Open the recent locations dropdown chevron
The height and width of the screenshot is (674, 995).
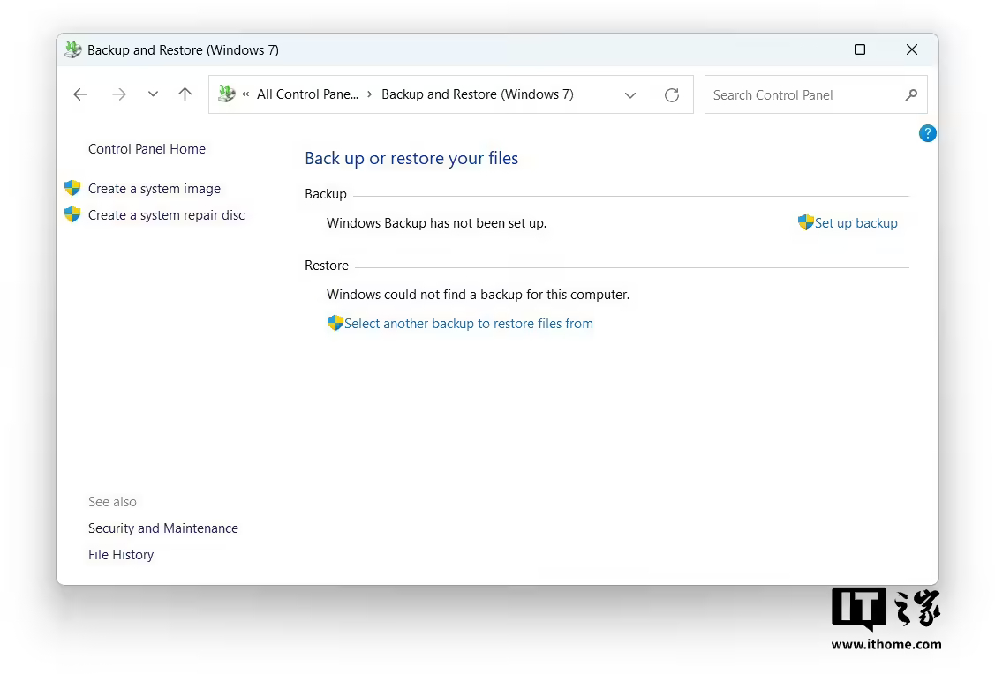153,94
